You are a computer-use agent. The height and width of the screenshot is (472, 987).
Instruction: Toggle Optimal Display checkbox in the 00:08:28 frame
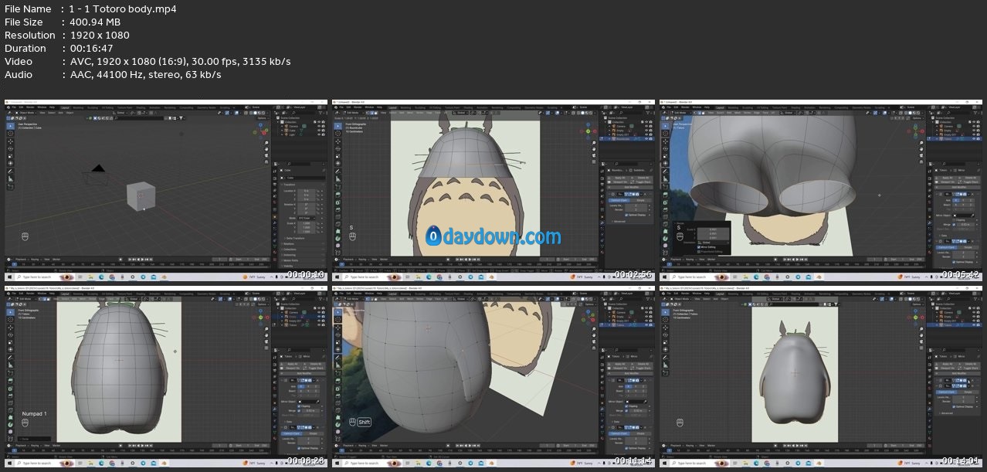299,448
